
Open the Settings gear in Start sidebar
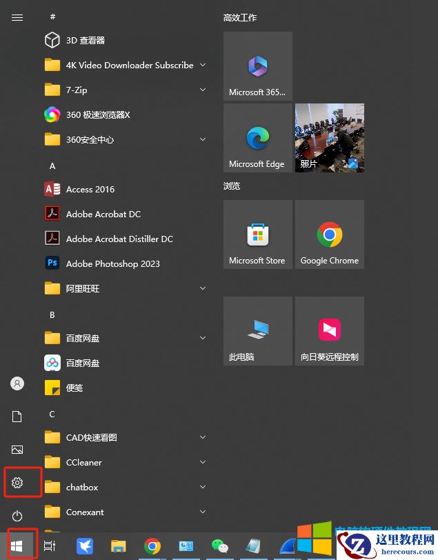coord(17,483)
